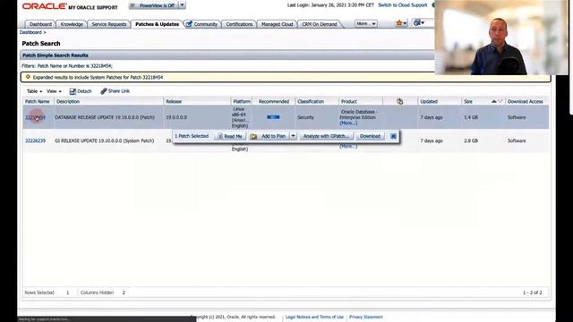Click the Recommended badge for patch 32218454
Viewport: 573px width, 322px height.
pos(273,117)
